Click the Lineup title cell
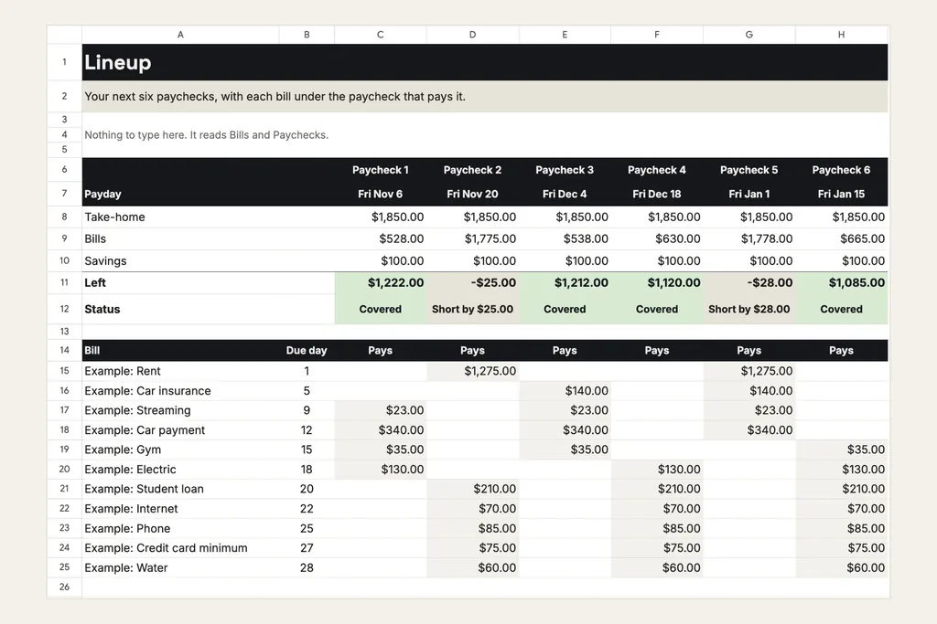Image resolution: width=937 pixels, height=624 pixels. 485,62
